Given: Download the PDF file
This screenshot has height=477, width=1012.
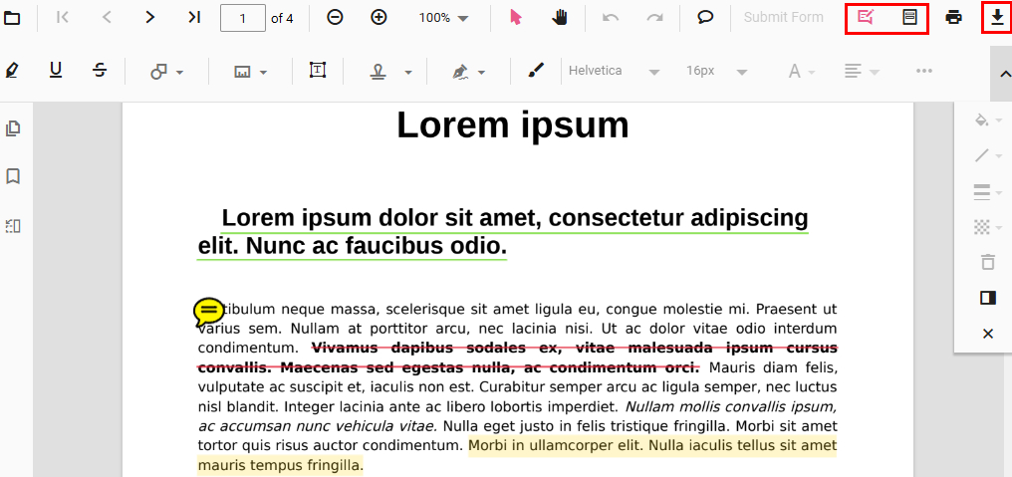Looking at the screenshot, I should tap(997, 18).
